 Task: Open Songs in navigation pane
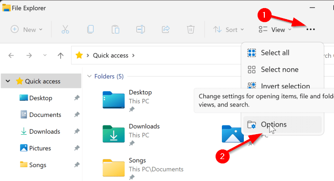coord(33,165)
